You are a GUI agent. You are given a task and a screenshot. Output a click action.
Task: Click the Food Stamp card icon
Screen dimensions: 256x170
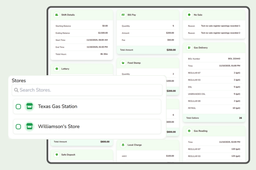pos(123,63)
